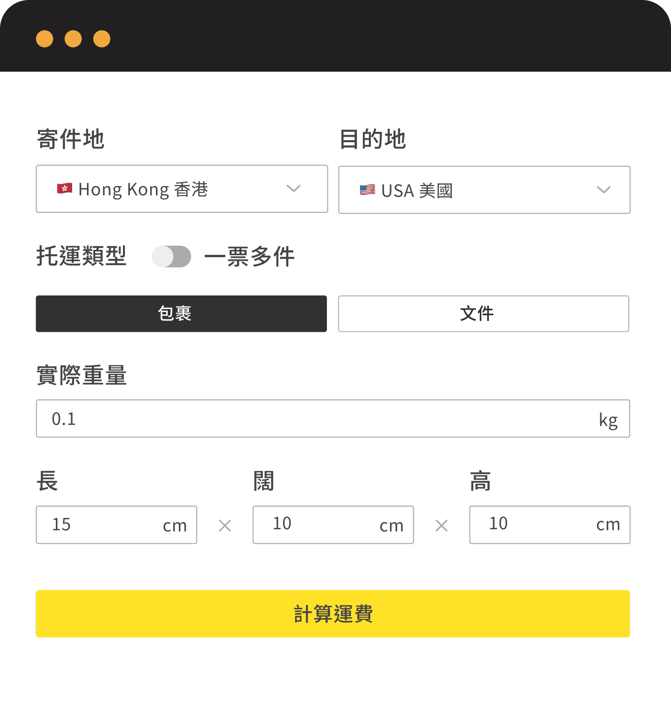671x711 pixels.
Task: Click the middle orange window dot
Action: pyautogui.click(x=73, y=39)
